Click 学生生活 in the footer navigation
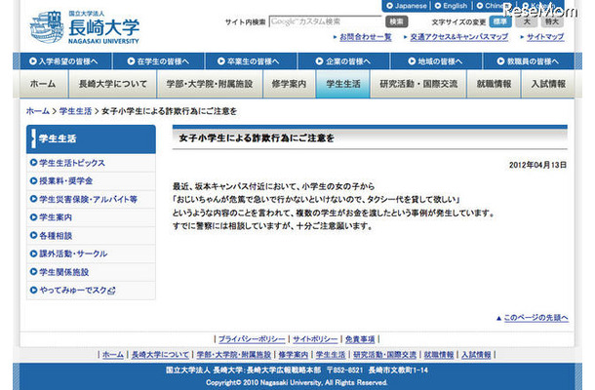The width and height of the screenshot is (595, 390). click(331, 355)
